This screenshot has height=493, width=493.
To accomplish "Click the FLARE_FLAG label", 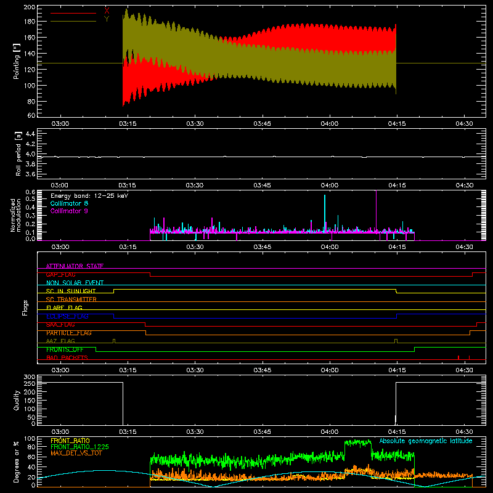I will [64, 308].
